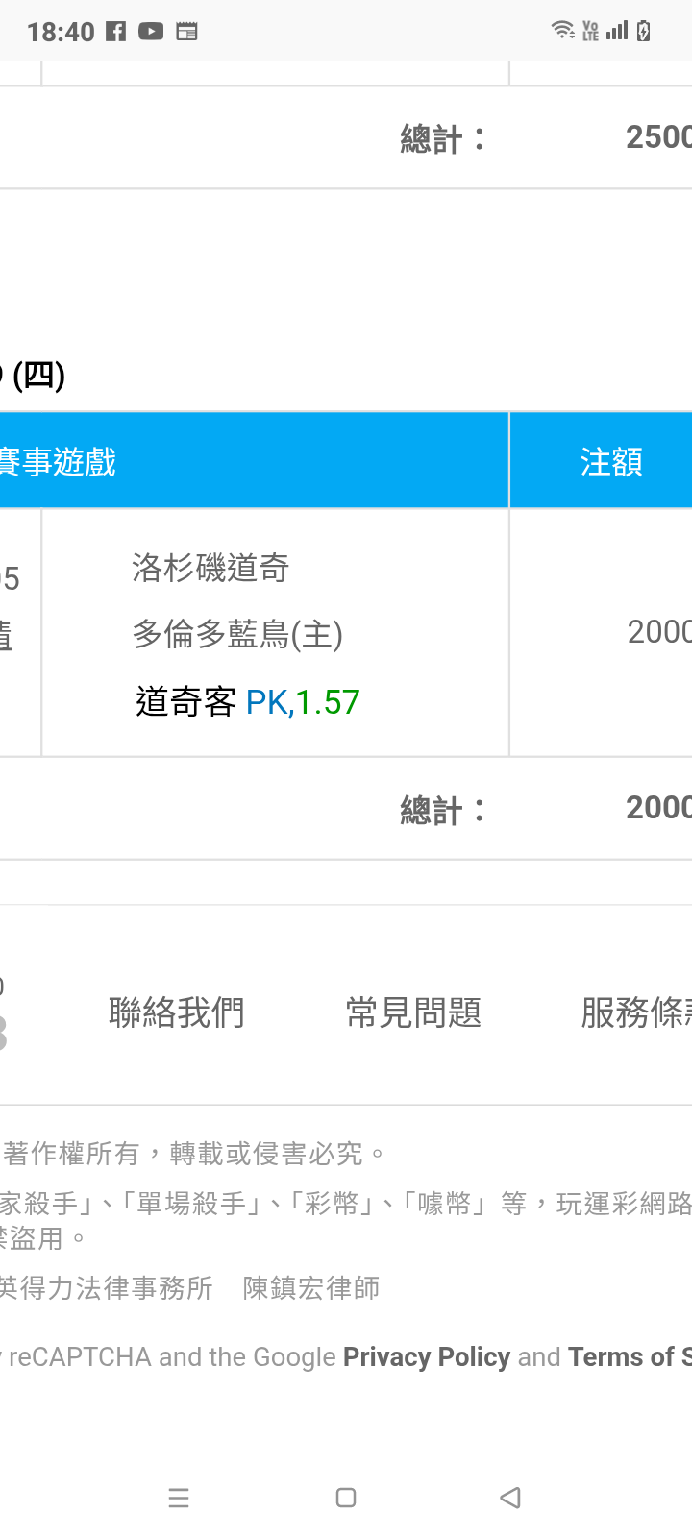Tap the 洛杉磯道奇 team name
The height and width of the screenshot is (1537, 692).
(210, 568)
